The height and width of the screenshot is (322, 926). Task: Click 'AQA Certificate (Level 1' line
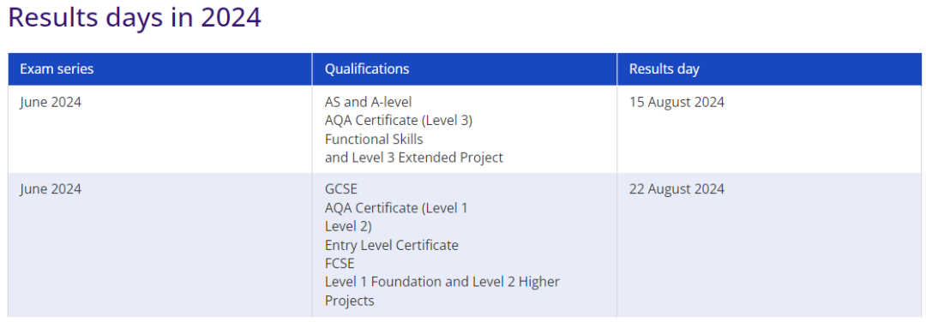coord(396,208)
